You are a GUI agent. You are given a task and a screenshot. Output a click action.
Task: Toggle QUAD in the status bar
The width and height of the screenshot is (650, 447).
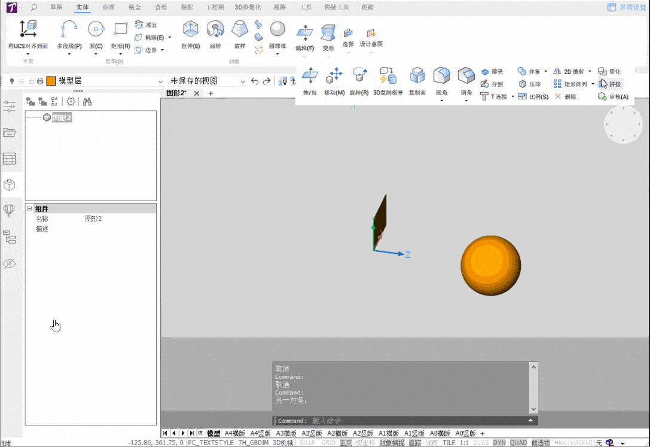(x=518, y=443)
